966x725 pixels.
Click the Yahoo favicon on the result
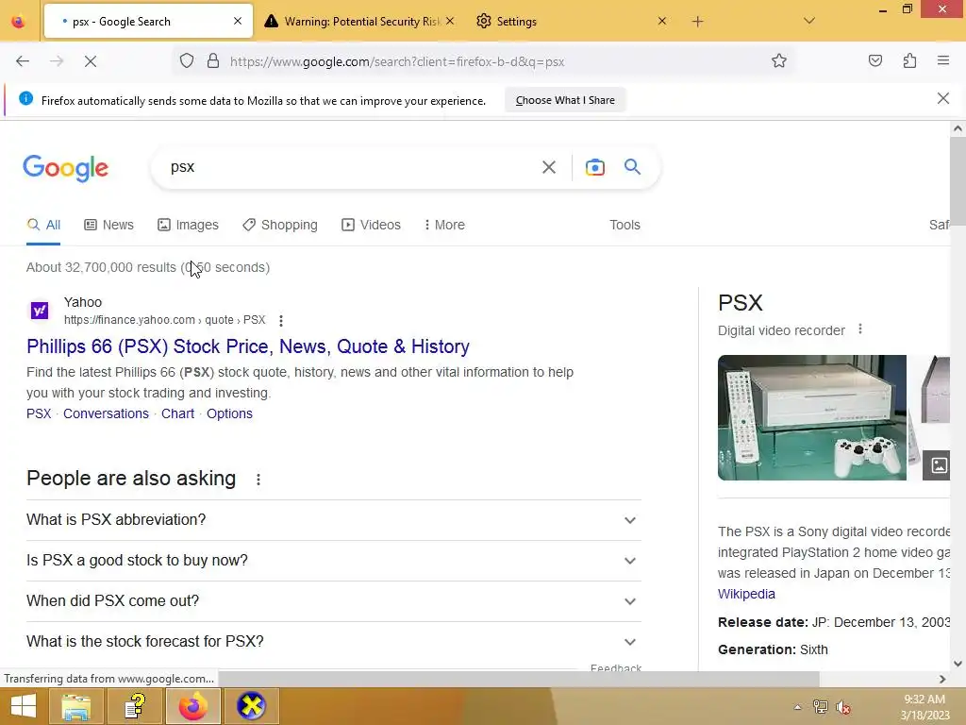pos(40,310)
